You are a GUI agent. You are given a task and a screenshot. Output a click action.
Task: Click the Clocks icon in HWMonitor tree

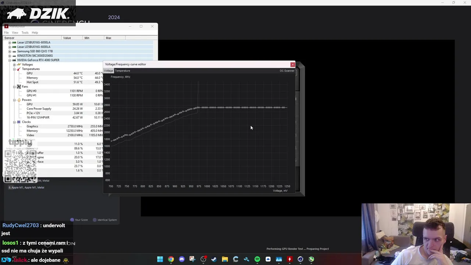[x=19, y=122]
